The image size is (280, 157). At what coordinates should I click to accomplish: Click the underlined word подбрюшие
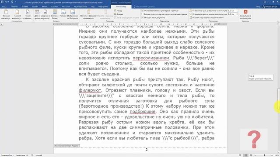143,112
